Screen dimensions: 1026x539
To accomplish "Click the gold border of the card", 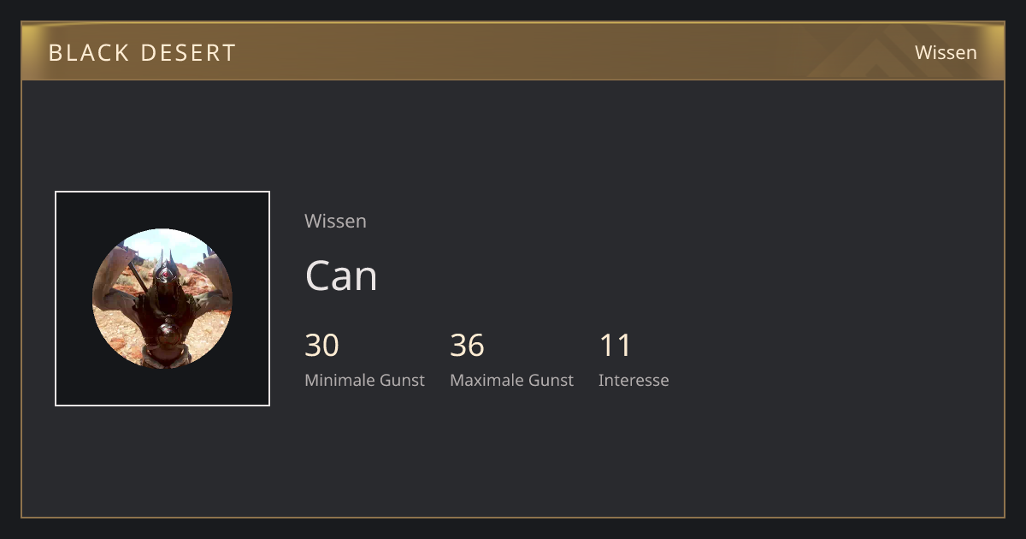I will (513, 517).
